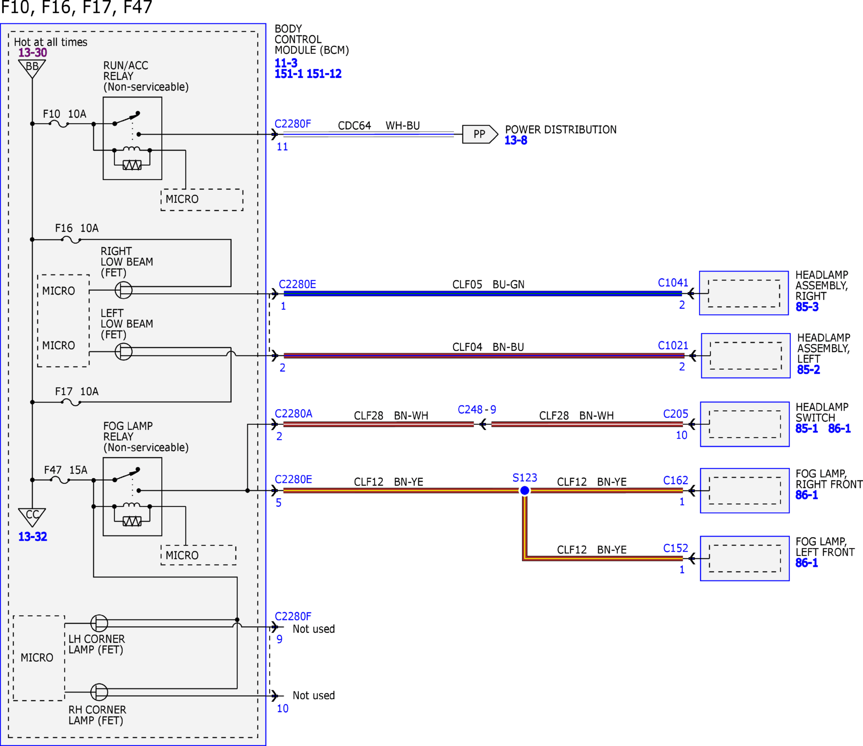Open Headlamp Assembly Right reference 85-3
The width and height of the screenshot is (863, 746).
click(807, 307)
